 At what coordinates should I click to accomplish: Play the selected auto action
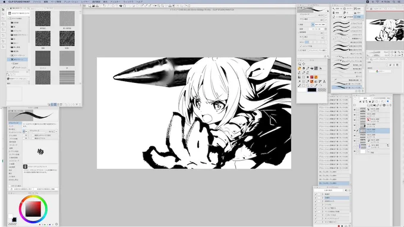[x=342, y=226]
